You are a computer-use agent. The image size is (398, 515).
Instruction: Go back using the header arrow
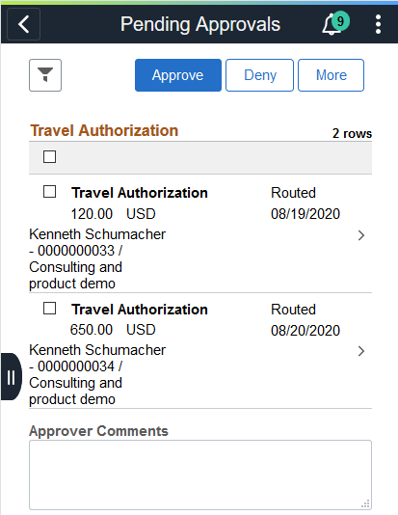pos(24,24)
